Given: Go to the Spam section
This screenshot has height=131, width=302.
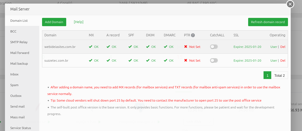Looking at the screenshot, I should pyautogui.click(x=14, y=85).
